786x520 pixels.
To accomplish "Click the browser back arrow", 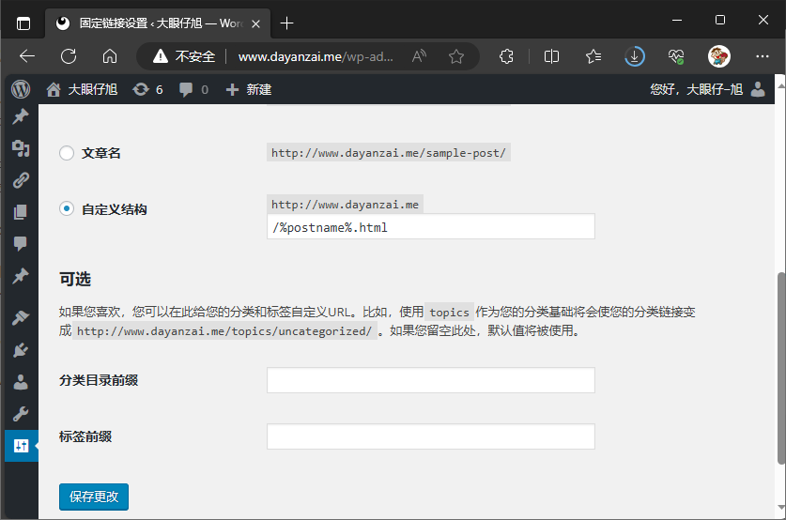I will click(x=27, y=56).
